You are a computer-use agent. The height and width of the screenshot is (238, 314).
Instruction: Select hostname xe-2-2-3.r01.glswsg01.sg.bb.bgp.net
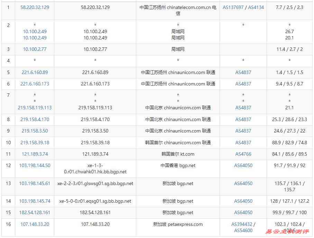[95, 183]
